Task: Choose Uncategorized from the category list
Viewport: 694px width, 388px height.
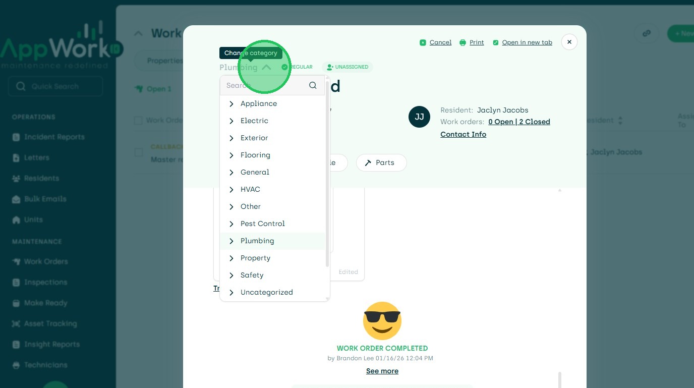Action: coord(273,292)
